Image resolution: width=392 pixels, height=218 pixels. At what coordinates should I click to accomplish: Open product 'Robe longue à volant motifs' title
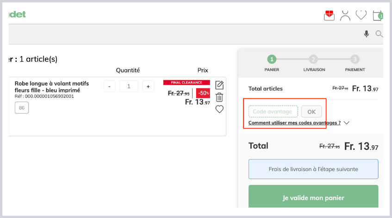[51, 87]
